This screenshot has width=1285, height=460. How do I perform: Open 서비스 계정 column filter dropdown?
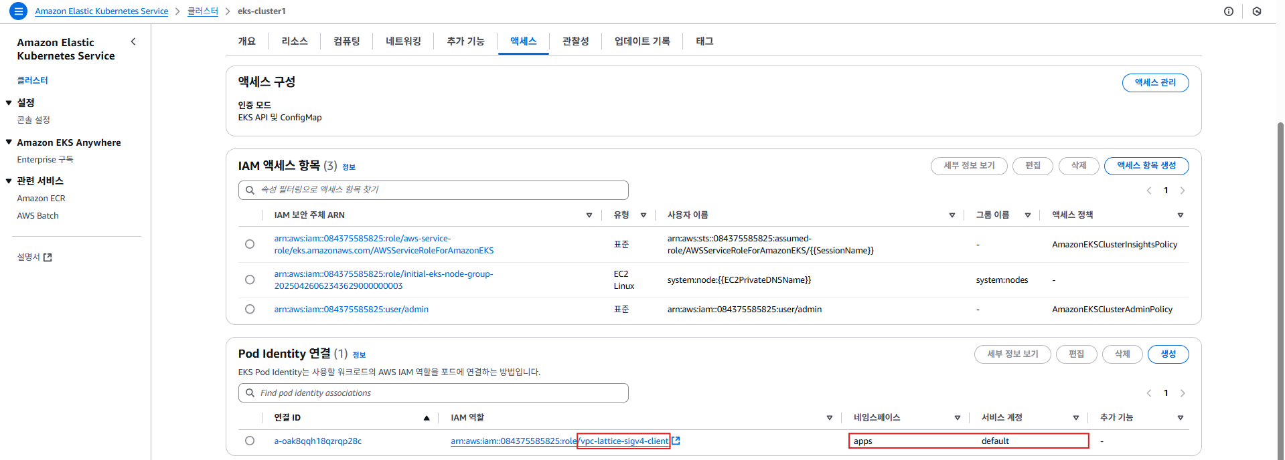pos(1076,418)
